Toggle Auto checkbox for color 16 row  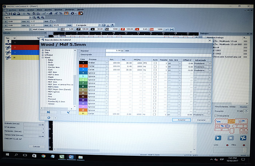pyautogui.click(x=154, y=114)
